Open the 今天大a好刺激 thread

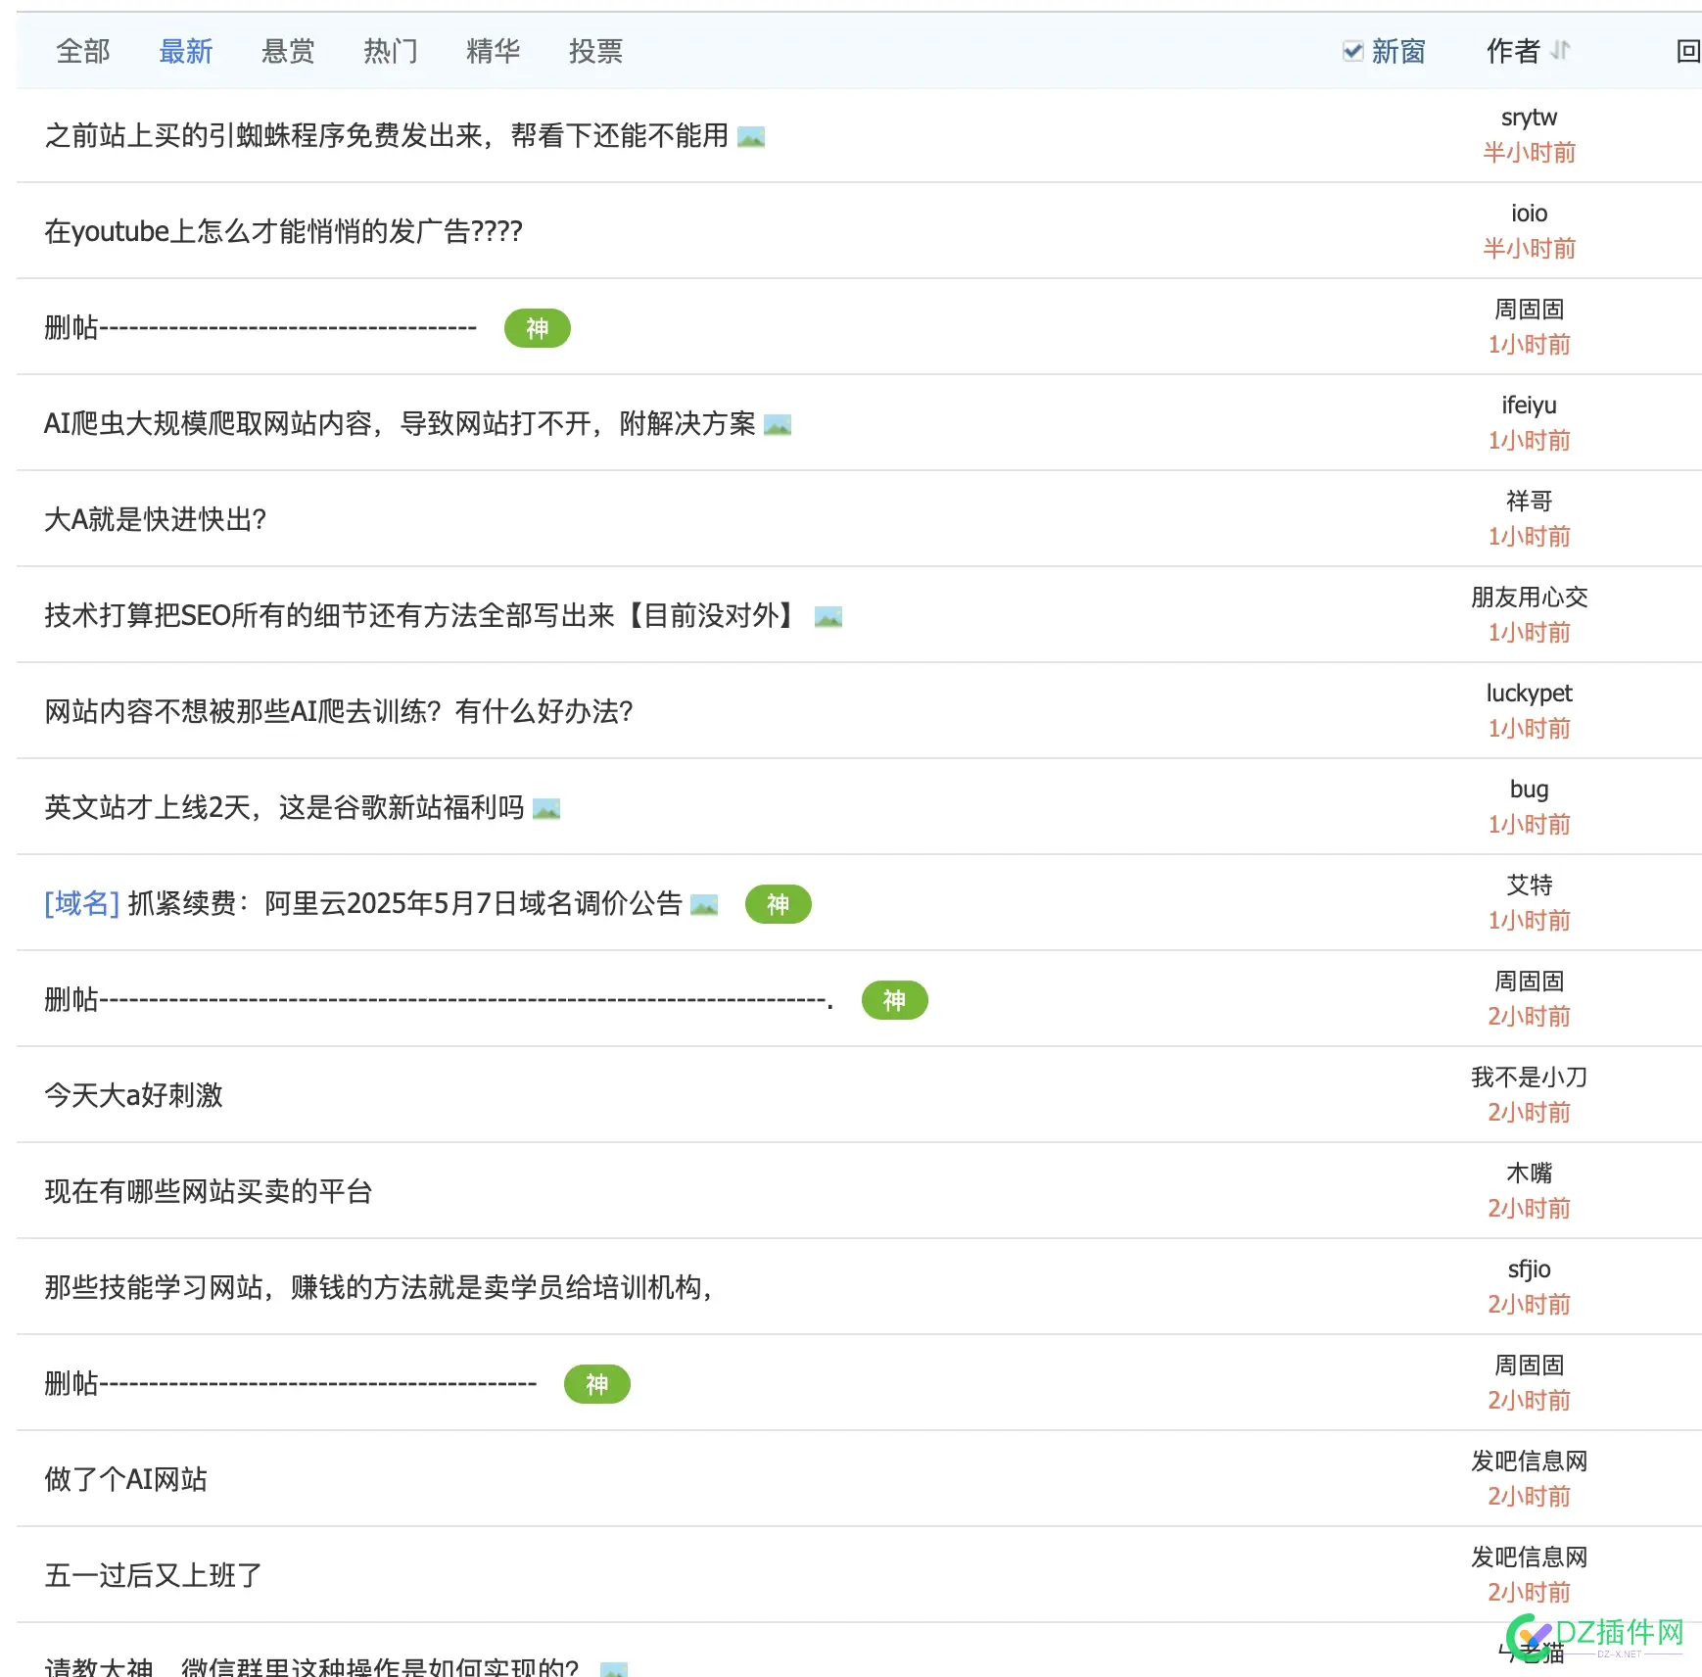[133, 1096]
